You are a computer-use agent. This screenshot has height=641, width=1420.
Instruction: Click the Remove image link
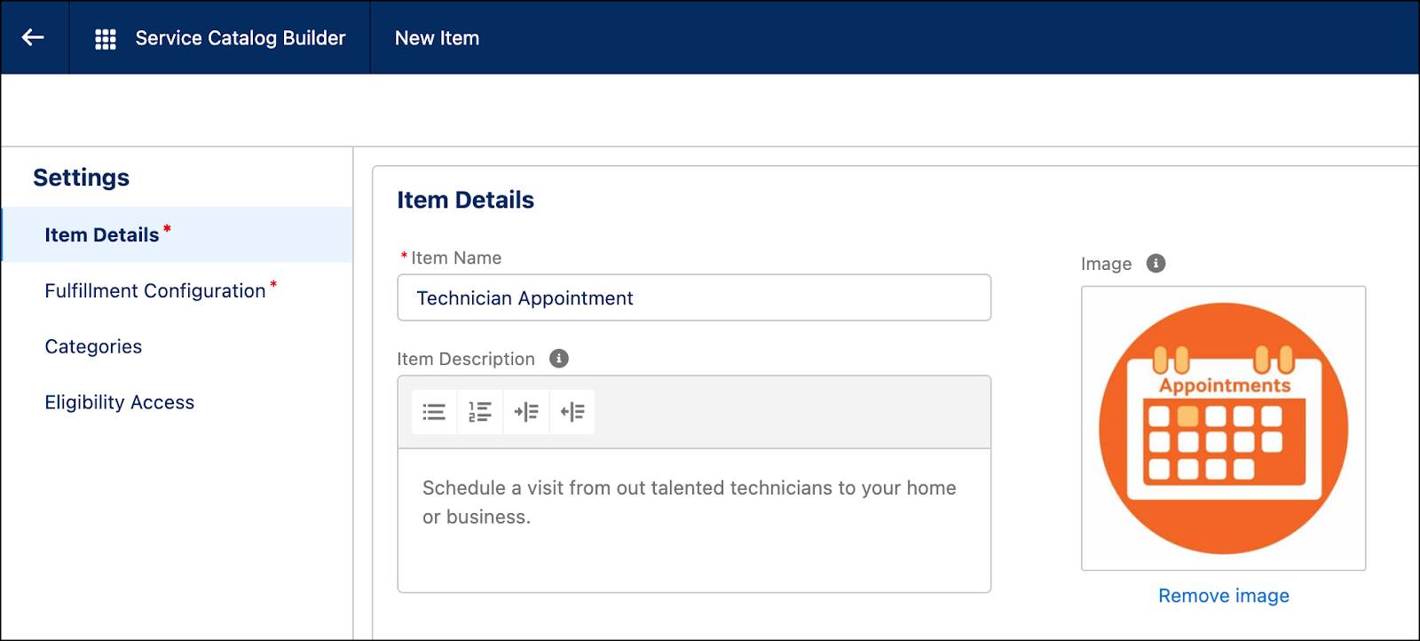(x=1223, y=596)
